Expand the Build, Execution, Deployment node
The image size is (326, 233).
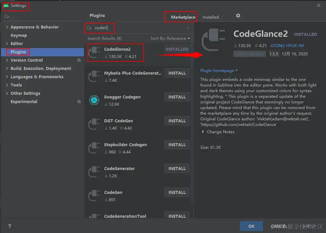pos(7,68)
